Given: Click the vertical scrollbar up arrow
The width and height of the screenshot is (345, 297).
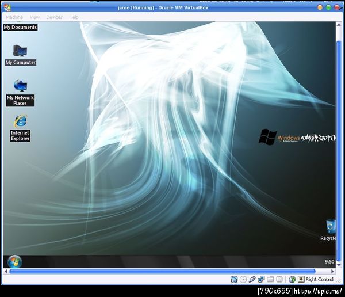Looking at the screenshot, I should coord(339,25).
